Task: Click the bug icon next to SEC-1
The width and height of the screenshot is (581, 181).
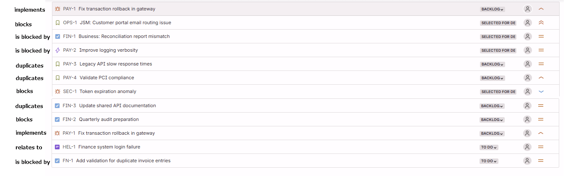Action: [58, 91]
